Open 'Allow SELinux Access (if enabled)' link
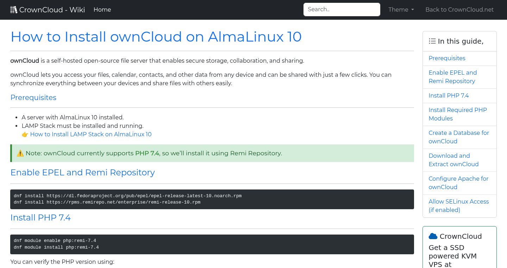The image size is (507, 268). pos(458,206)
